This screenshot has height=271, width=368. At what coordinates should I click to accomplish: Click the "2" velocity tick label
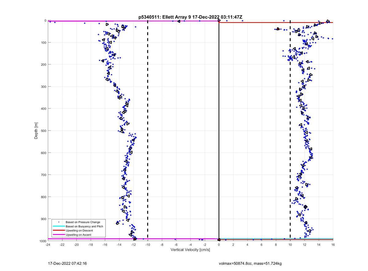233,245
